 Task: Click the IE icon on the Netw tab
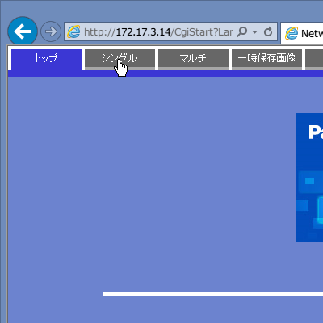pyautogui.click(x=292, y=33)
